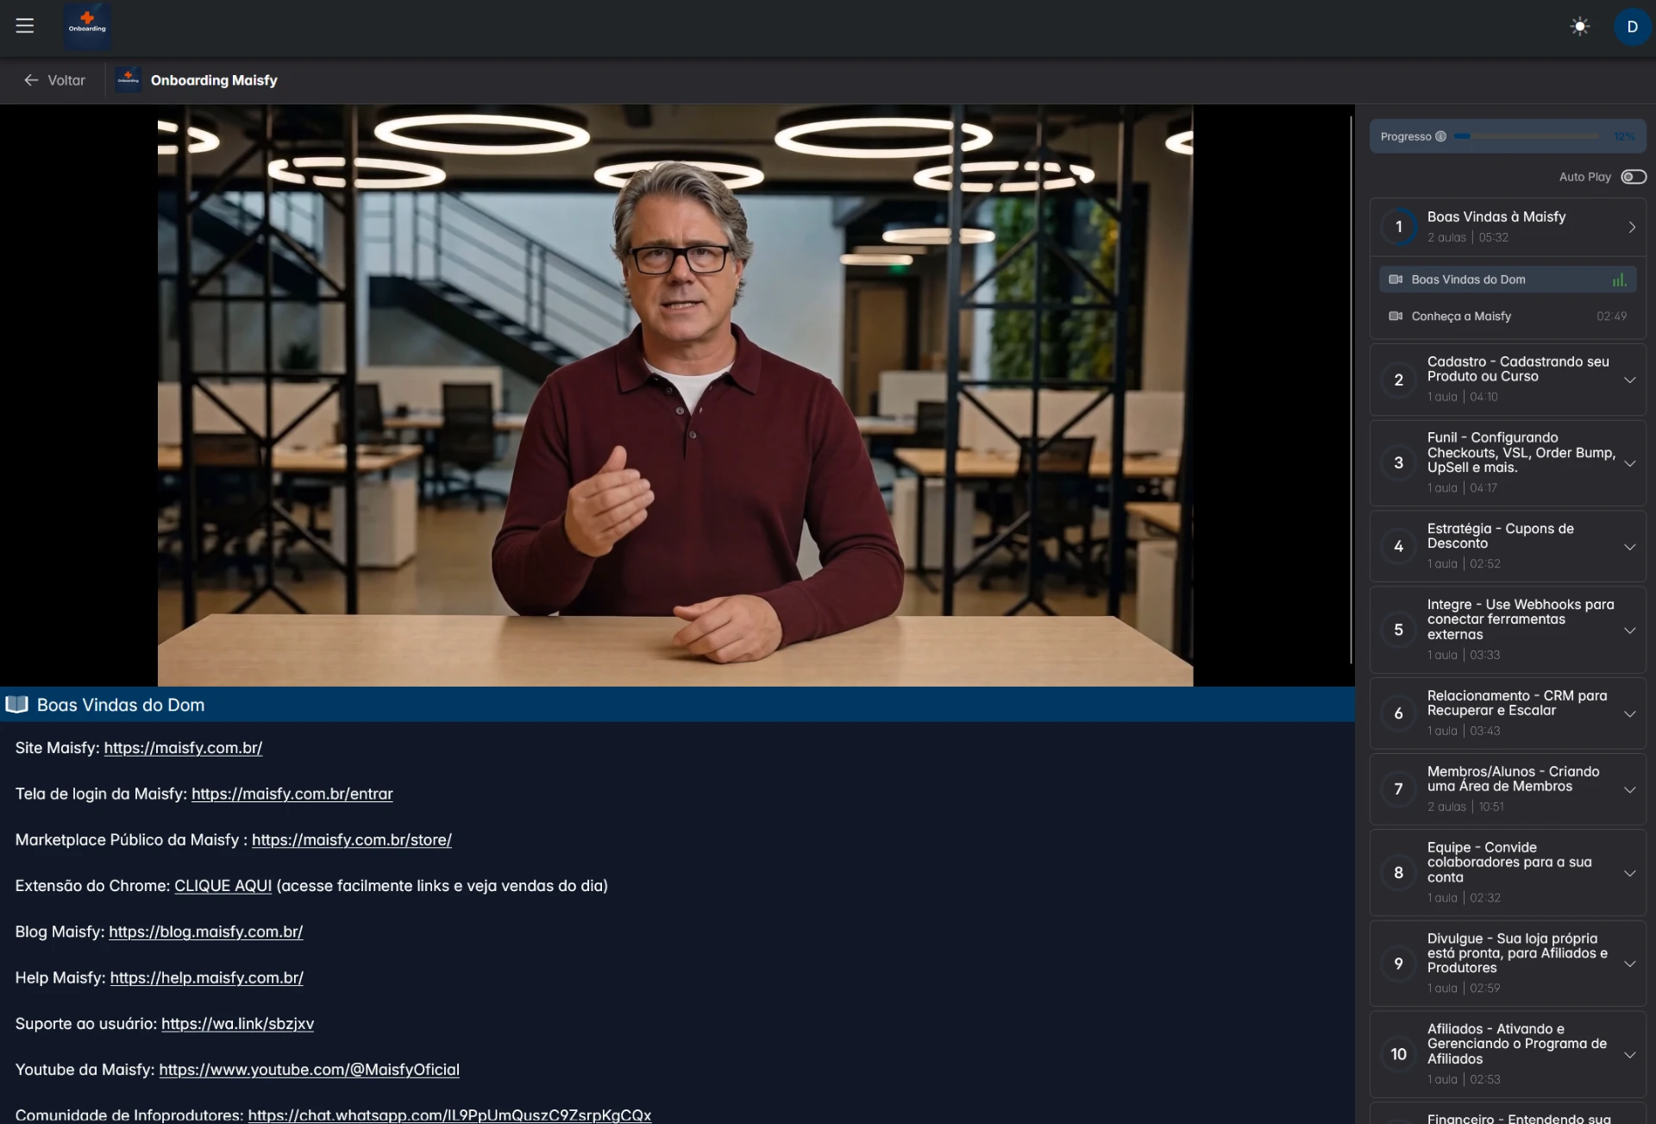This screenshot has height=1124, width=1656.
Task: Expand the Cadastro module chevron
Action: (x=1630, y=380)
